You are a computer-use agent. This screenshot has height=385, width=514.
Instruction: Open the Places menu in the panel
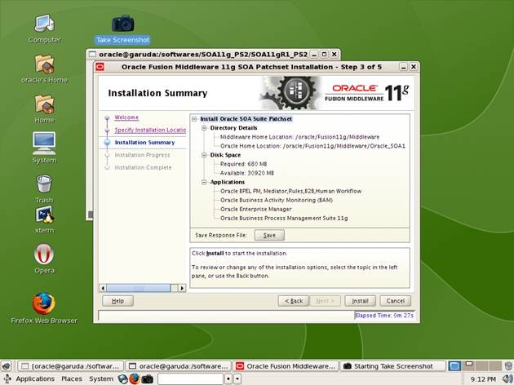click(72, 379)
